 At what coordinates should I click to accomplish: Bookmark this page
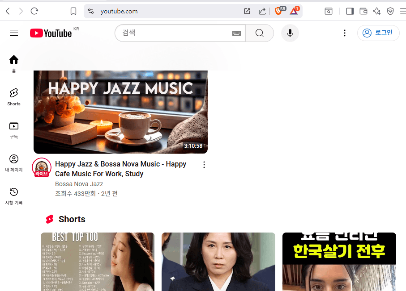tap(73, 11)
